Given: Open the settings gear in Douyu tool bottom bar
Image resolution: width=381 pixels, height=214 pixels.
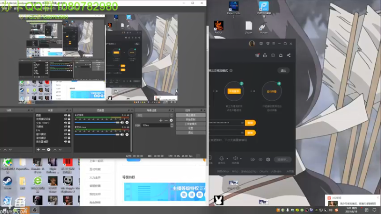Looking at the screenshot, I should [268, 159].
